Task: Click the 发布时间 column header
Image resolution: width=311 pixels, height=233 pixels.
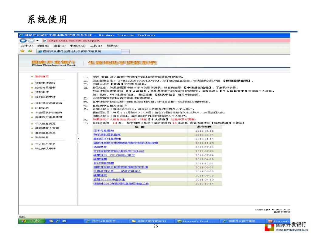Action: click(x=204, y=127)
